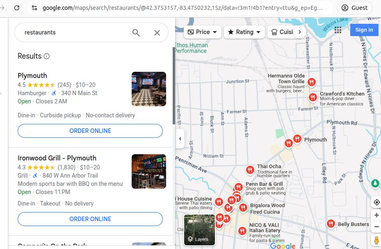The height and width of the screenshot is (249, 381).
Task: Open the Plymouth restaurant photo thumbnail
Action: (149, 89)
